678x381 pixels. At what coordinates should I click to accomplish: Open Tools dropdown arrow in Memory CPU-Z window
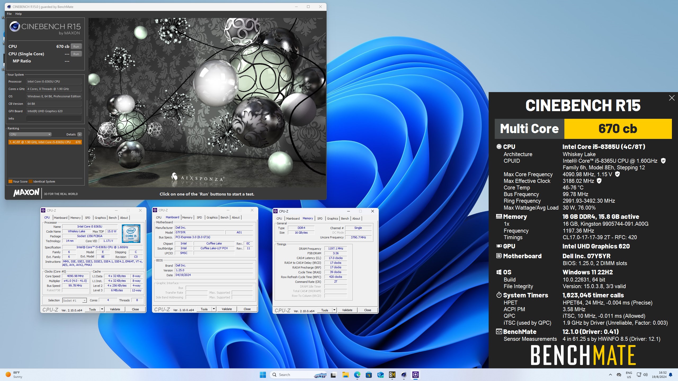tap(334, 310)
